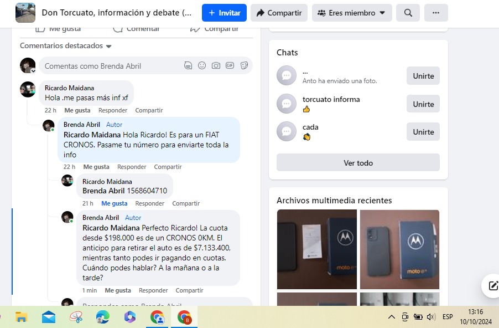Viewport: 499px width, 328px height.
Task: Click the Compartir button in group header
Action: pyautogui.click(x=279, y=13)
